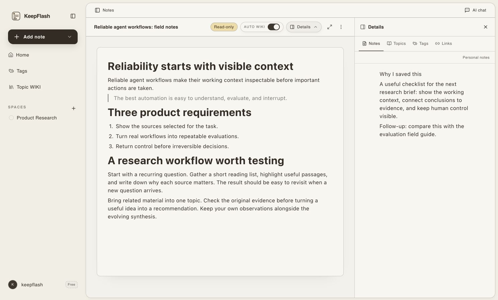This screenshot has width=498, height=300.
Task: Click the Personal notes label
Action: [x=476, y=58]
